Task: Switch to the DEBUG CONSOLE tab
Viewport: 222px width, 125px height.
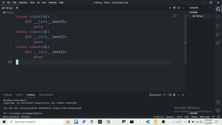Action: point(46,95)
